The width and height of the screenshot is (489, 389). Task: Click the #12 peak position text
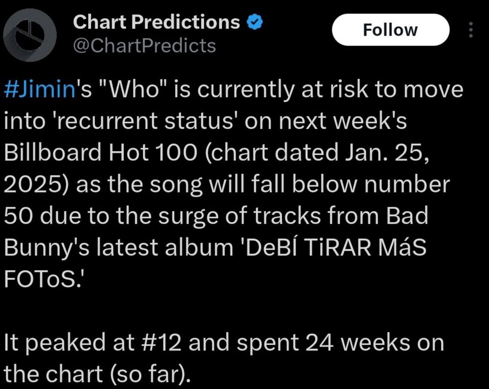click(x=160, y=343)
